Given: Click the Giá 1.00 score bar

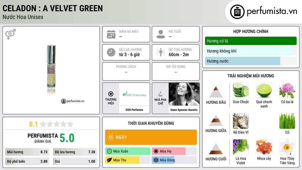Looking at the screenshot, I should 75,161.
